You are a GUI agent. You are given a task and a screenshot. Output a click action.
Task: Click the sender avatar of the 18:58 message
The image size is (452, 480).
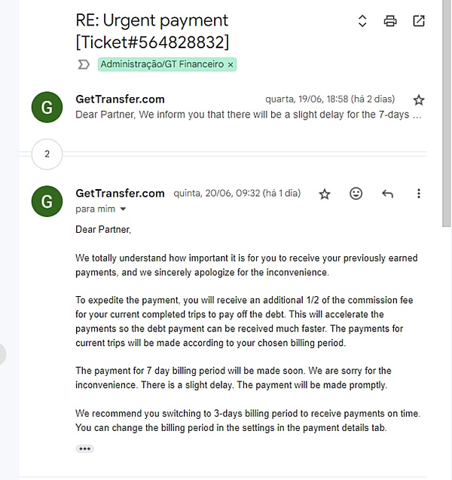point(47,107)
